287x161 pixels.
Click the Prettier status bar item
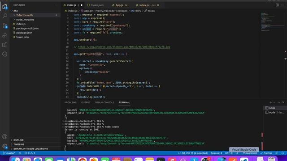(x=266, y=153)
